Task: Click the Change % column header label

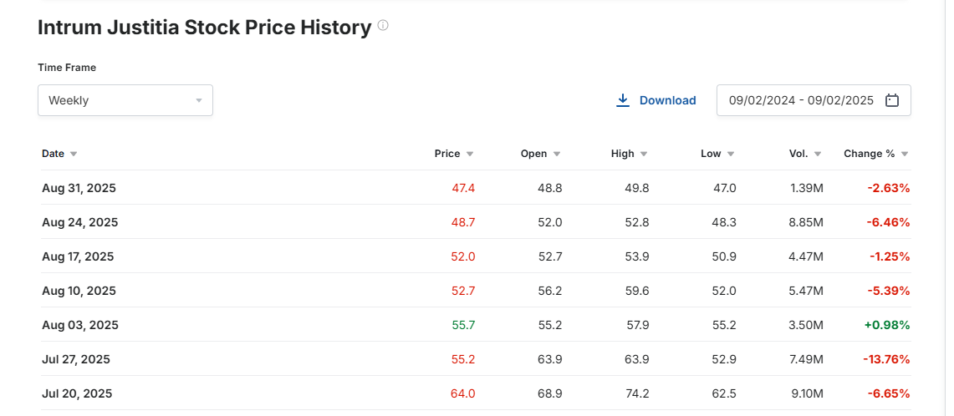Action: click(869, 154)
